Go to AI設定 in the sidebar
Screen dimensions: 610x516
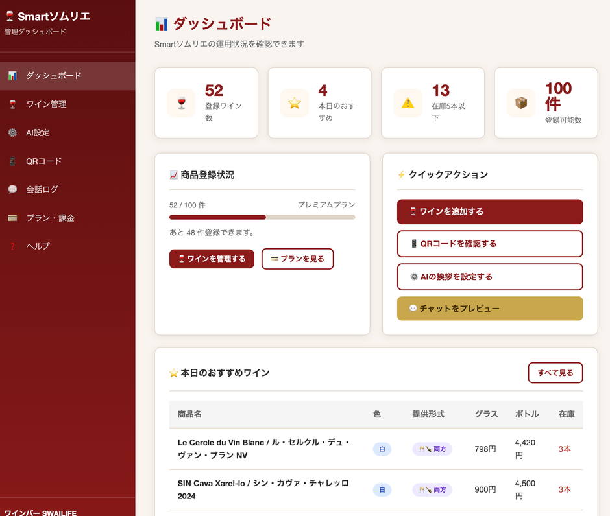click(67, 132)
